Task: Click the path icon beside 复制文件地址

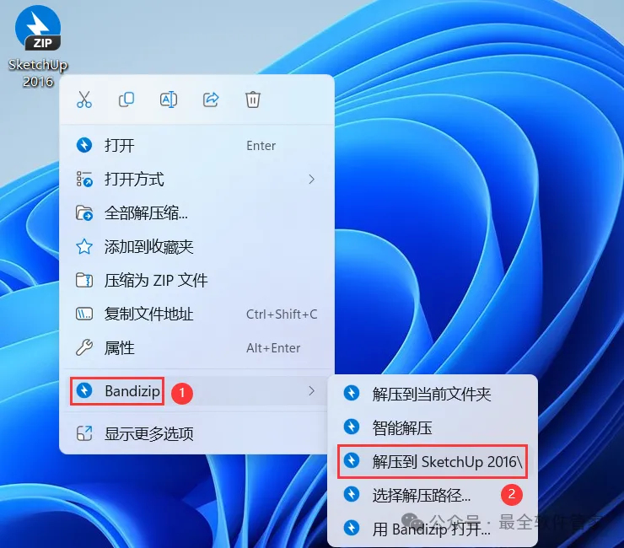Action: click(84, 314)
